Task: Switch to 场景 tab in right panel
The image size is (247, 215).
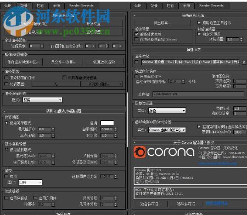Action: click(154, 5)
